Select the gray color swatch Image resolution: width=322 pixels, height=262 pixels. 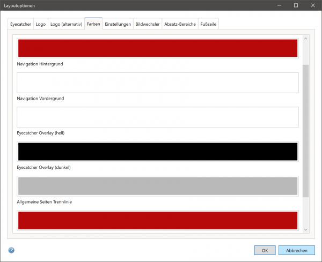pos(158,186)
